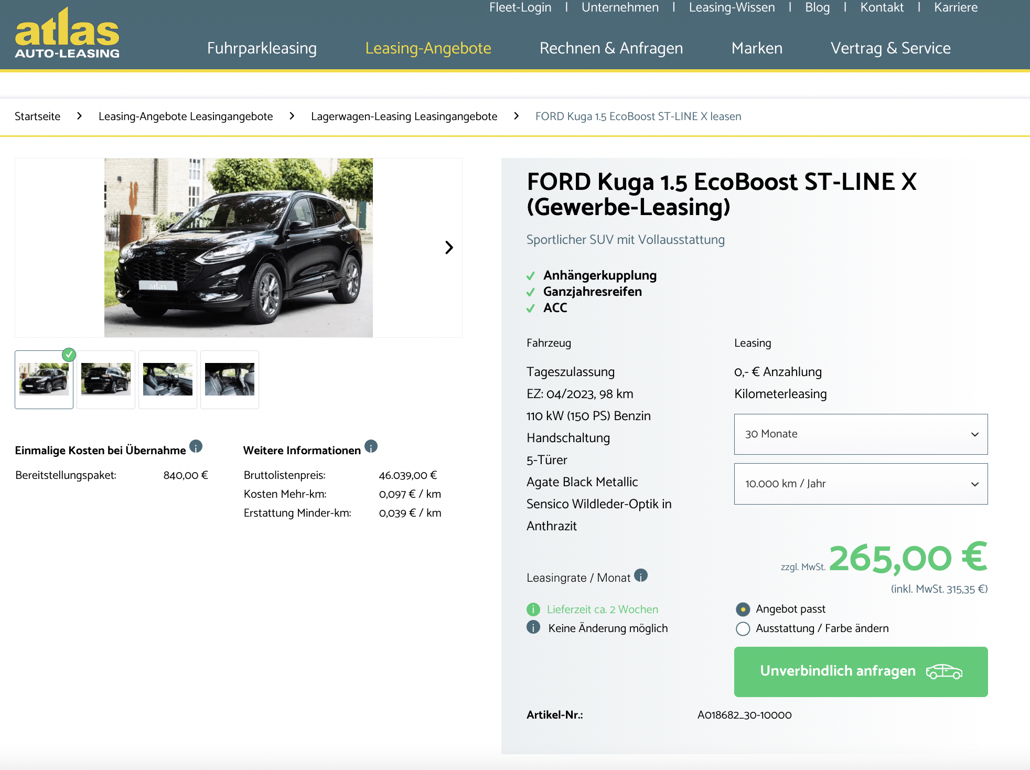1030x770 pixels.
Task: Open info icon beside Einmalige Kosten bei Übernahme
Action: (x=196, y=446)
